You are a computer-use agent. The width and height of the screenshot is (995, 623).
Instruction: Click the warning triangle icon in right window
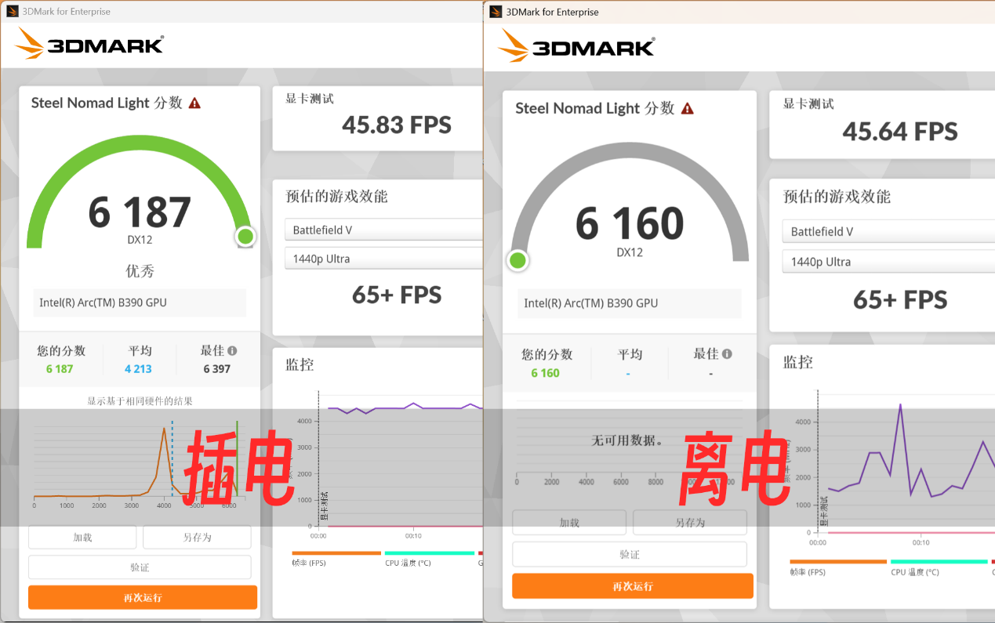tap(687, 109)
